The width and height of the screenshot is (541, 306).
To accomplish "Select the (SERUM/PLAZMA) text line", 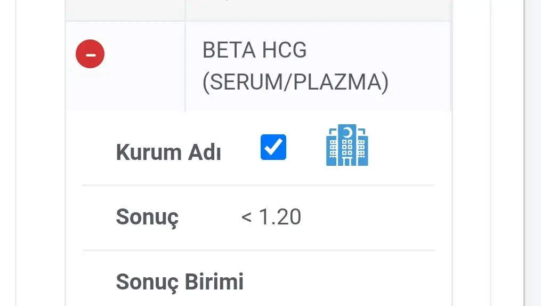I will tap(295, 82).
